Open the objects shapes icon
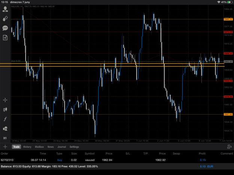This screenshot has width=234, height=175. click(5, 129)
